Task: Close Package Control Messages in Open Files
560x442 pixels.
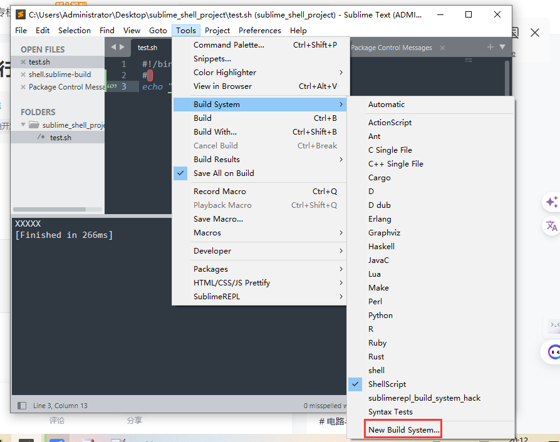Action: tap(23, 87)
